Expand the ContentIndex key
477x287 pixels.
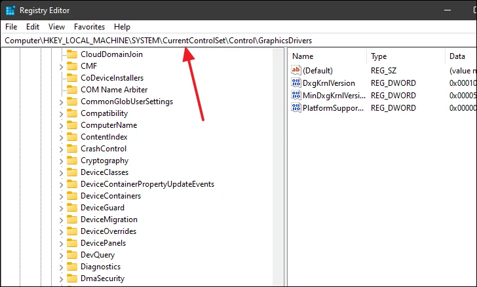click(61, 138)
